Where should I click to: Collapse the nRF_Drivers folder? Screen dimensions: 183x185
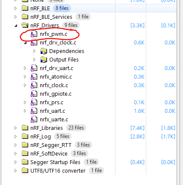pyautogui.click(x=16, y=26)
